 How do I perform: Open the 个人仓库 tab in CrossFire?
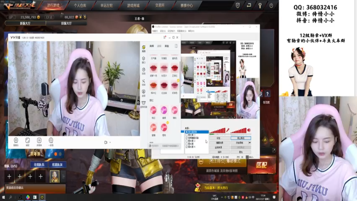pos(80,5)
